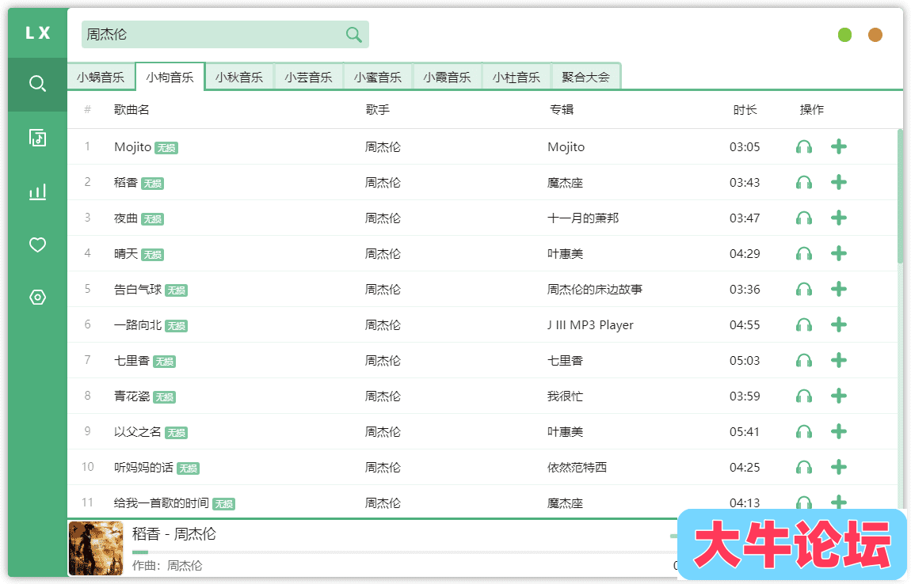This screenshot has height=584, width=911.
Task: Play 晴天 with headphone icon
Action: [804, 254]
